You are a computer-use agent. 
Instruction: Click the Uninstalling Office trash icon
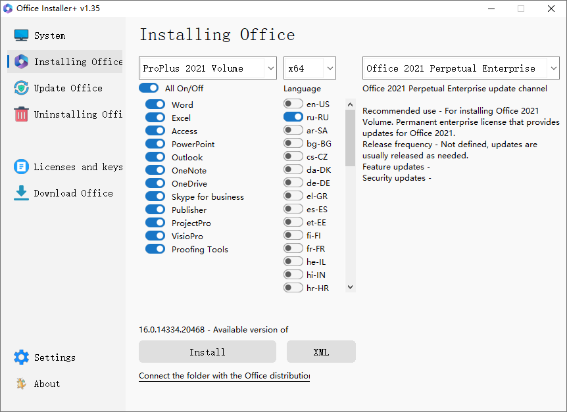click(22, 114)
